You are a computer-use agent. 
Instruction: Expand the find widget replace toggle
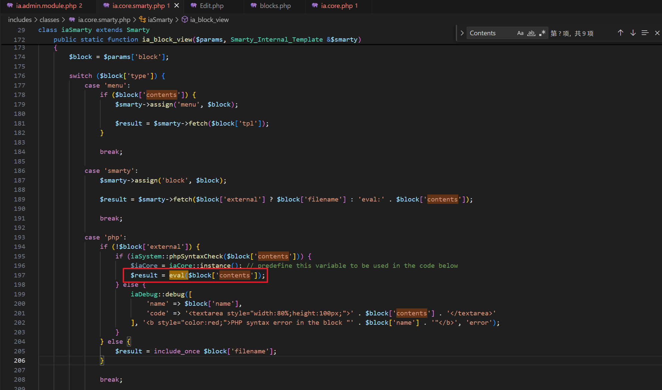462,33
